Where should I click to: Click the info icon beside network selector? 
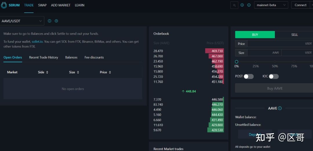(249, 5)
